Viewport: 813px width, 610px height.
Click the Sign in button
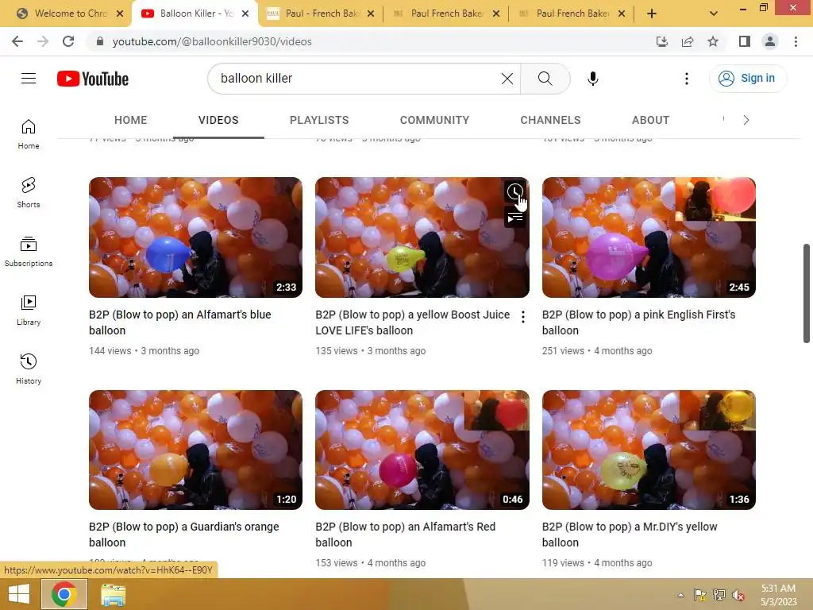748,79
